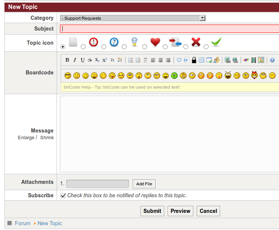The image size is (279, 230).
Task: Click the attachment file name field
Action: [98, 184]
